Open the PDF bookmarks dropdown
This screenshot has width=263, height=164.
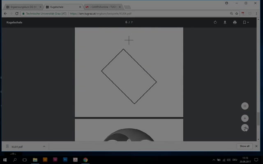245,23
